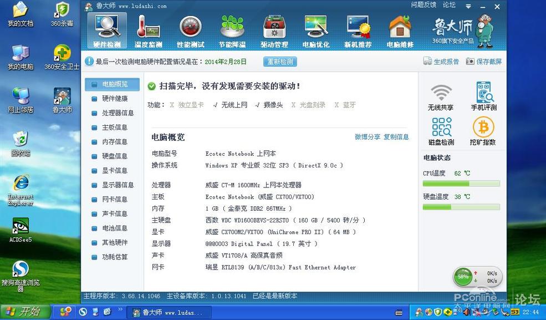This screenshot has width=546, height=320.
Task: Click hard disk value 西数 WDC WD1600BEVS
Action: point(285,220)
